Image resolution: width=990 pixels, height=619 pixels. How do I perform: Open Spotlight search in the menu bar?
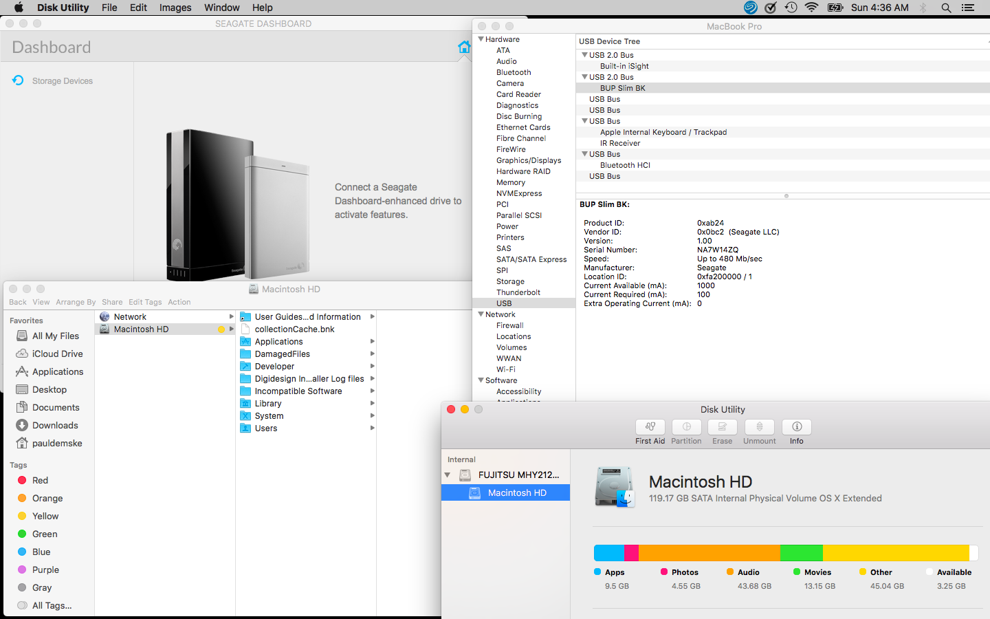point(946,8)
